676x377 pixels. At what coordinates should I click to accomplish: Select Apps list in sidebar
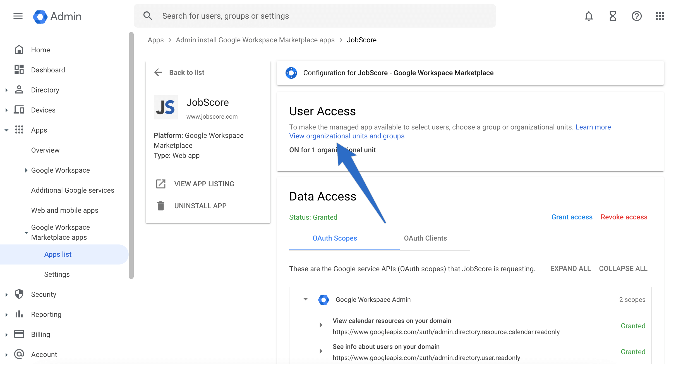(64, 254)
